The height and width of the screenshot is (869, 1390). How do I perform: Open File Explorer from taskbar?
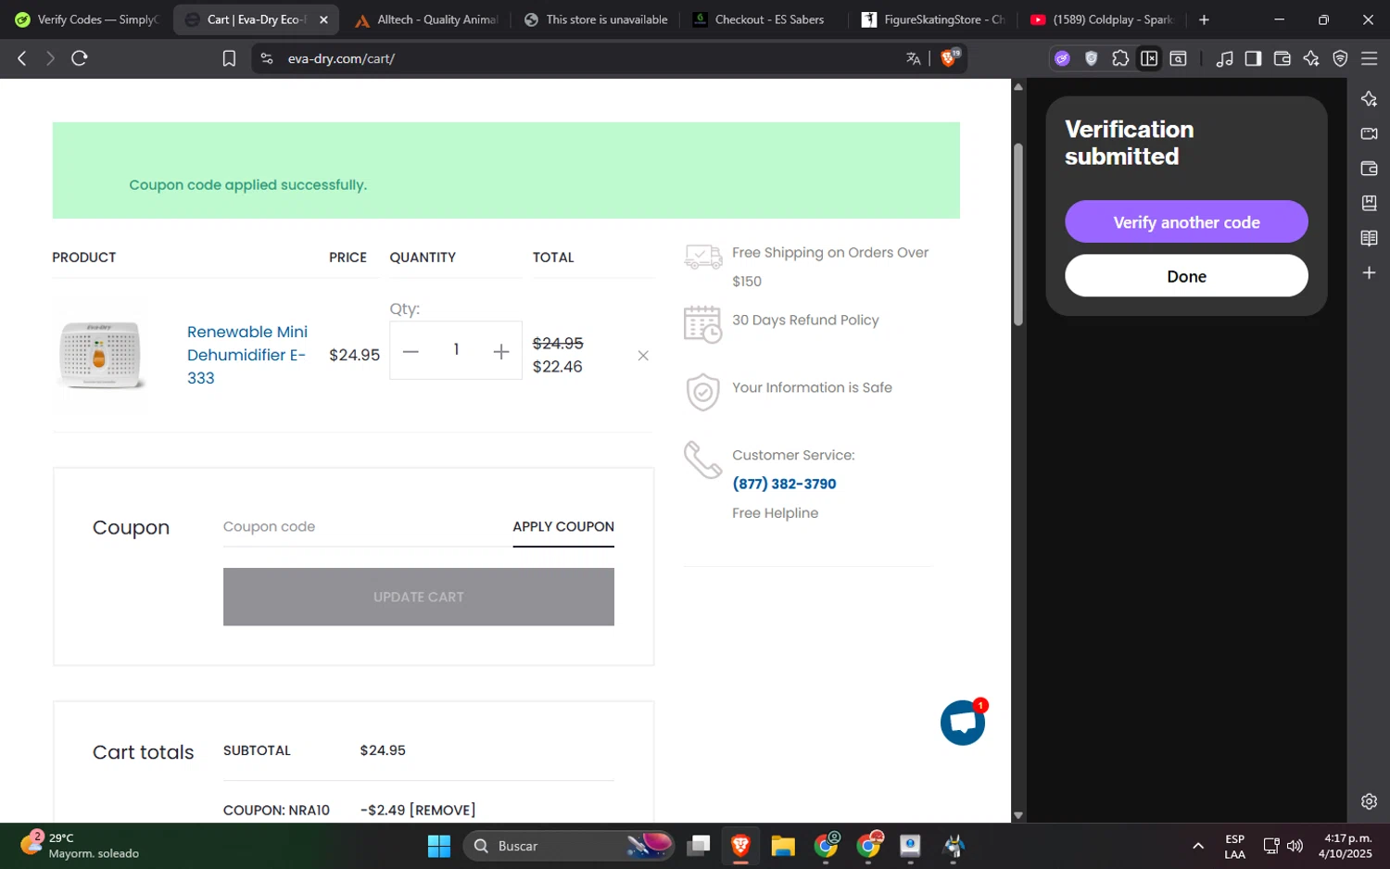pos(783,846)
